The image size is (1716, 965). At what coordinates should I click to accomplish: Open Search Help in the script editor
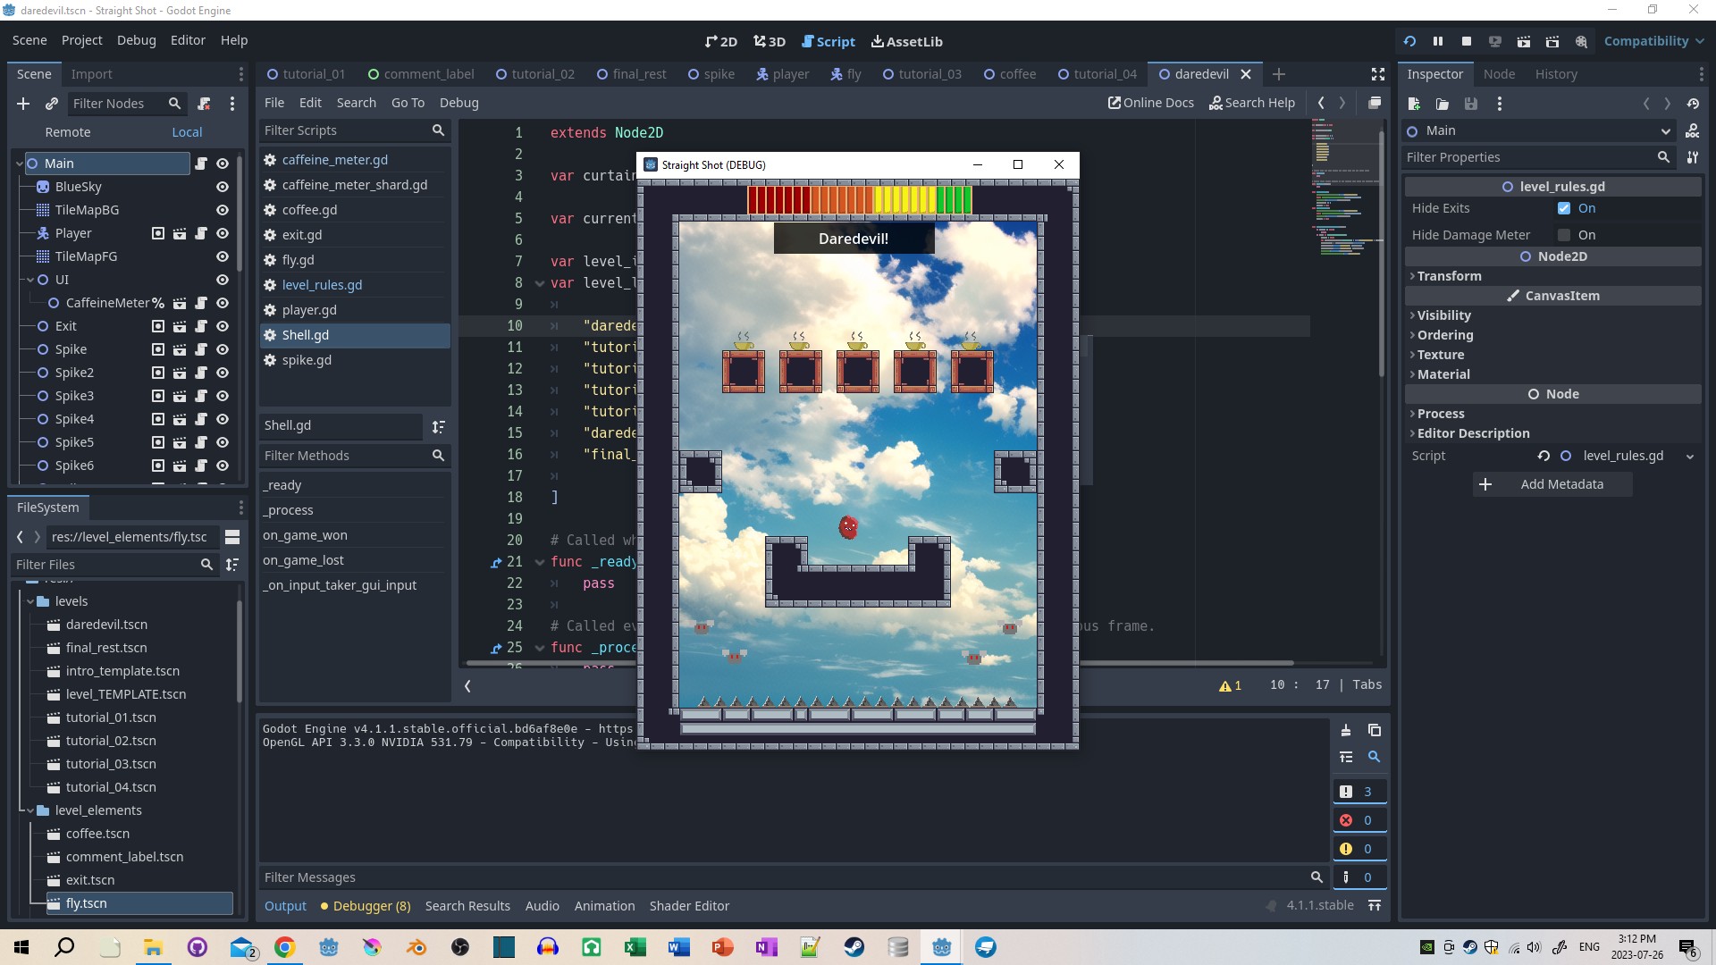[1252, 103]
